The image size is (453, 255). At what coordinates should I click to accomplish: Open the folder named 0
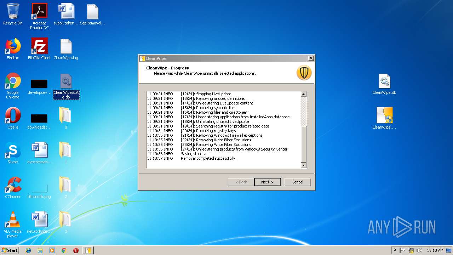[x=65, y=118]
